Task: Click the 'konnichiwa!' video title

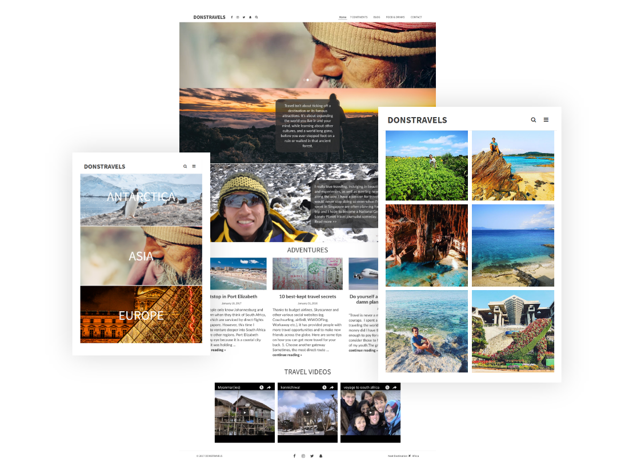Action: pos(290,387)
